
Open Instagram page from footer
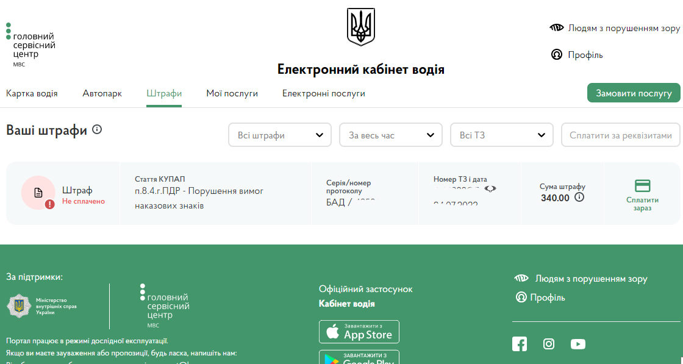coord(549,344)
